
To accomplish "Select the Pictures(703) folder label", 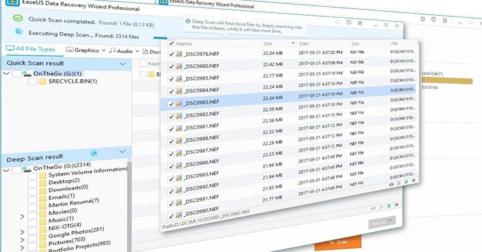I will coord(67,241).
